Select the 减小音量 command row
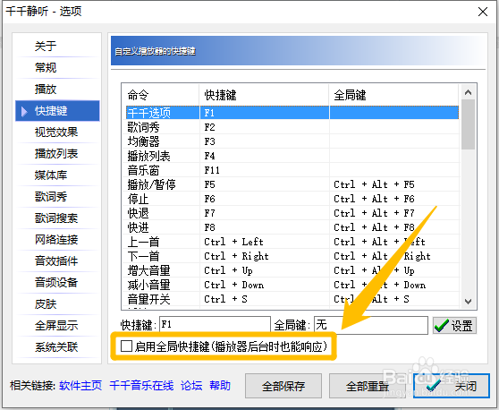Screen dimensions: 499x410 pyautogui.click(x=292, y=285)
